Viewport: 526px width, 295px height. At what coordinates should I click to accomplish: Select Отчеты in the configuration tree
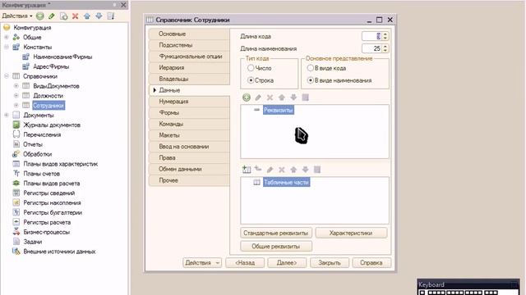point(33,144)
